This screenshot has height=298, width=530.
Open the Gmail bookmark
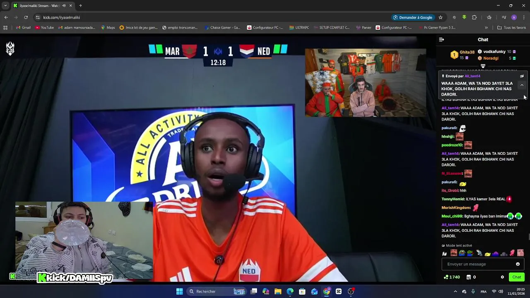(23, 28)
